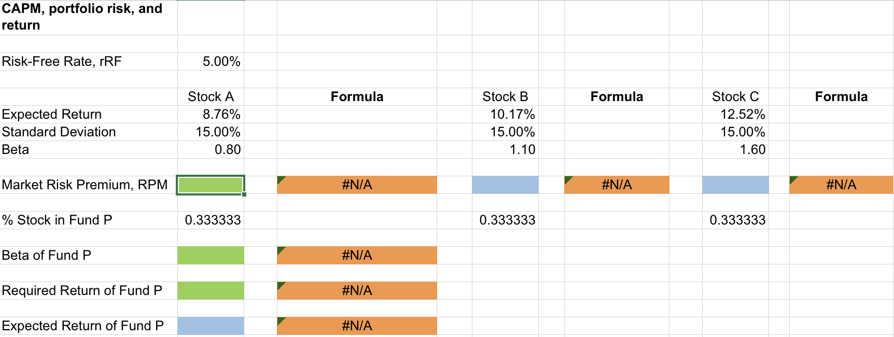894x337 pixels.
Task: Click the green Required Return of Fund P cell
Action: click(211, 290)
